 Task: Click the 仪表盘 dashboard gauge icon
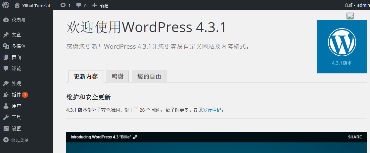[6, 20]
